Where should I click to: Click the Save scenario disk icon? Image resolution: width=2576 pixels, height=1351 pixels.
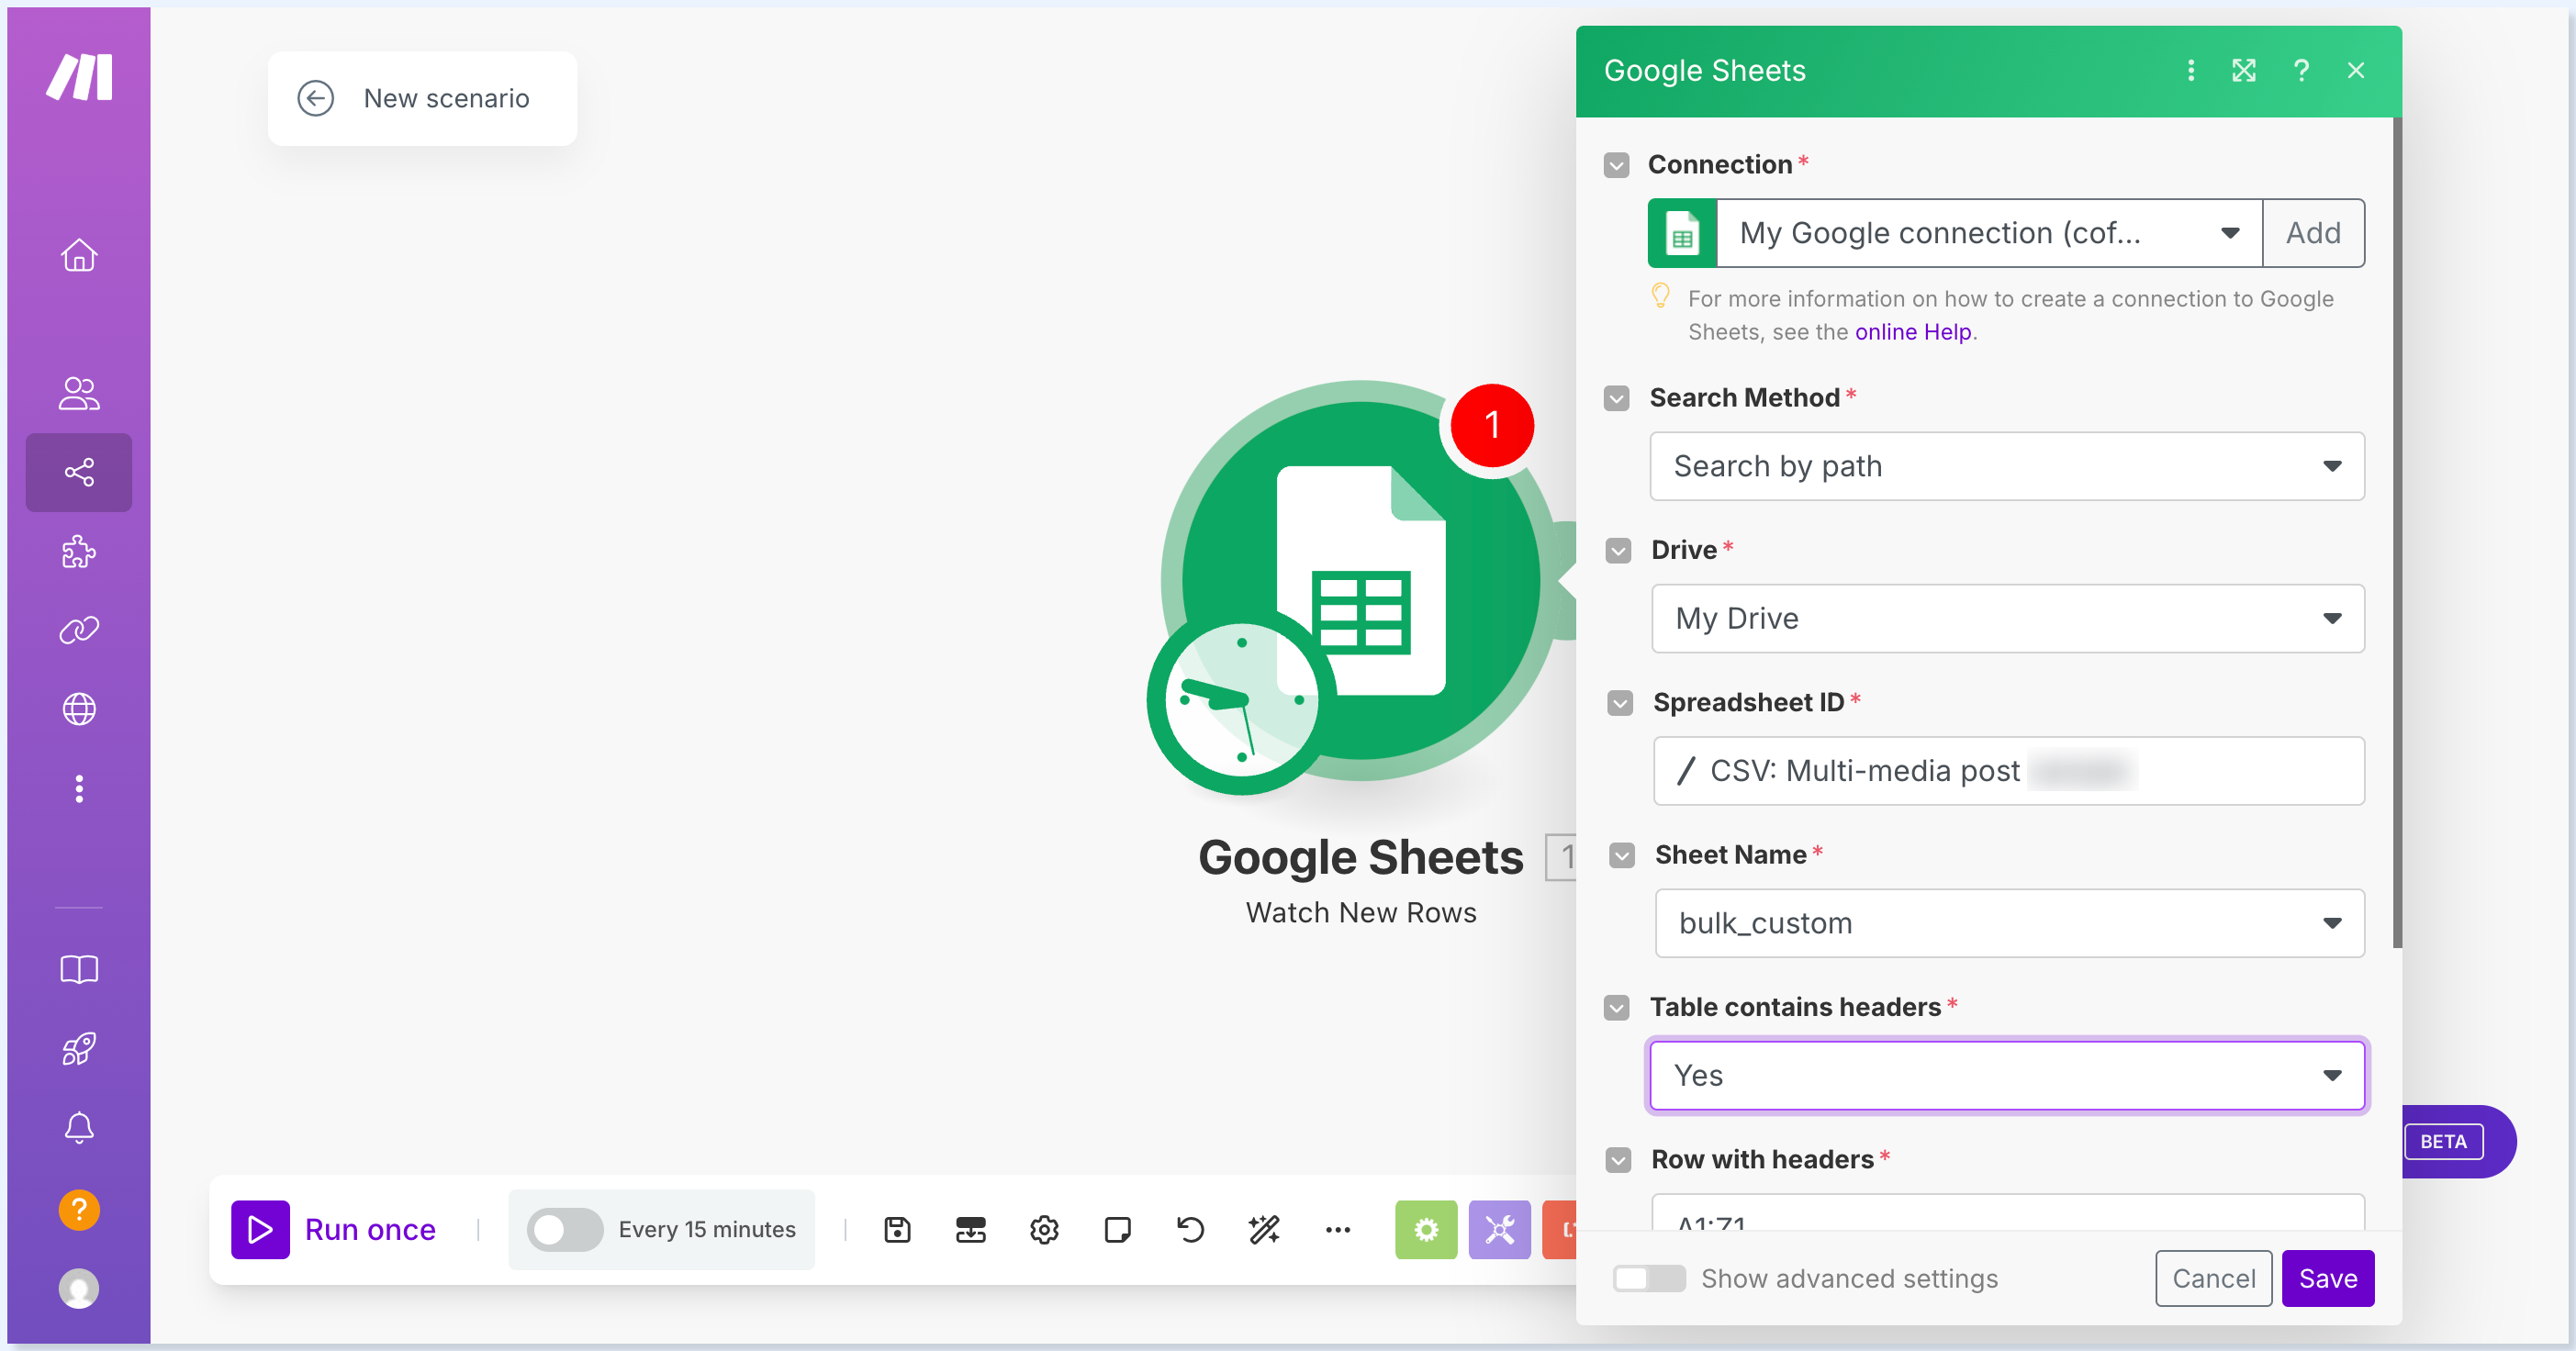[897, 1229]
